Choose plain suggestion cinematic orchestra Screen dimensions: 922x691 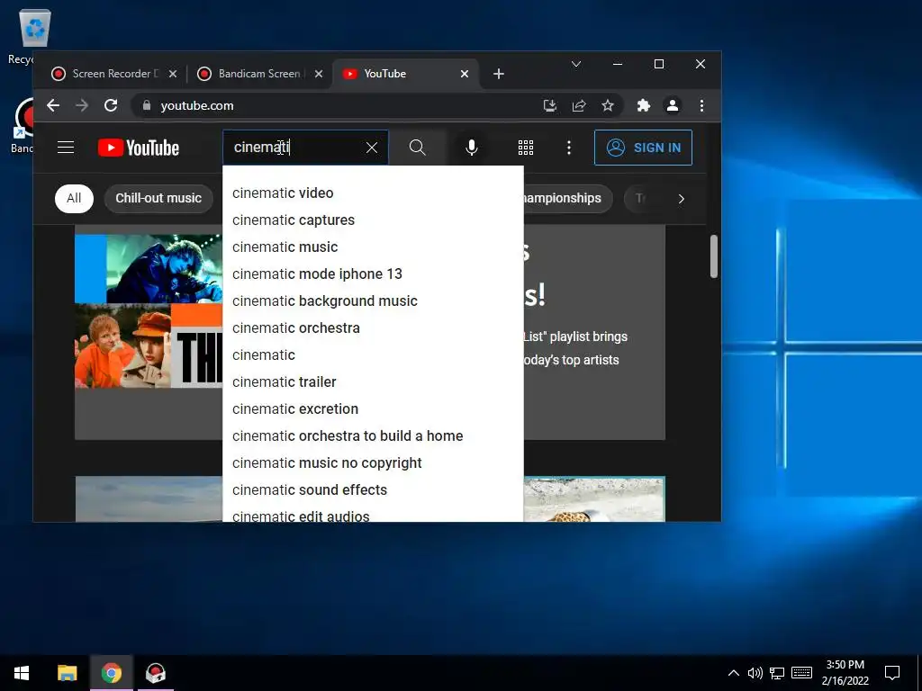373,328
